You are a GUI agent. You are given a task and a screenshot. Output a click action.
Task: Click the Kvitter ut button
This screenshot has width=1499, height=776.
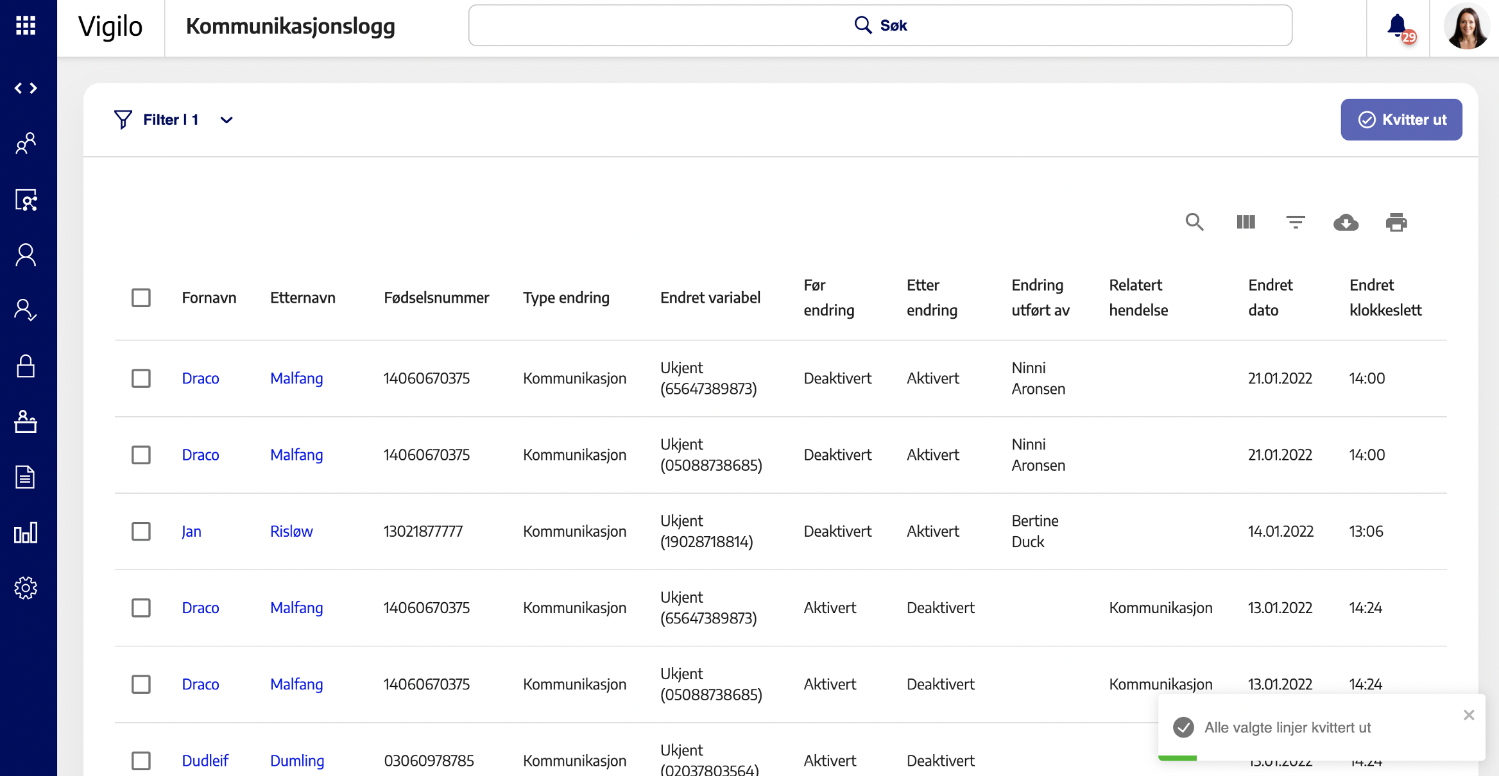(x=1401, y=120)
